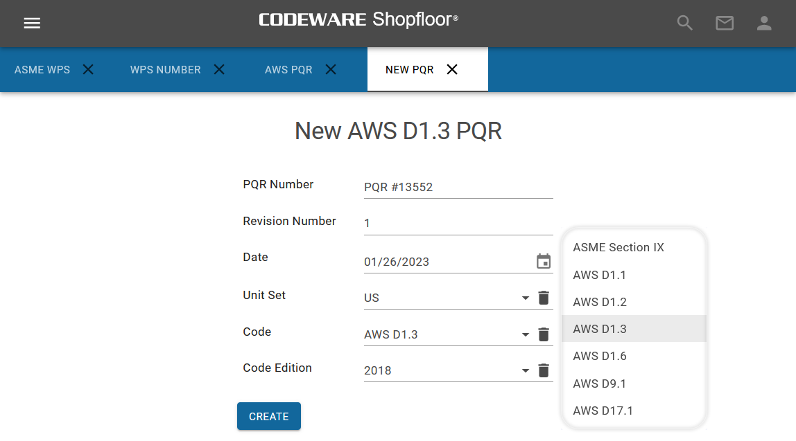Close the AWS PQR tab
Viewport: 796px width, 441px height.
tap(331, 69)
